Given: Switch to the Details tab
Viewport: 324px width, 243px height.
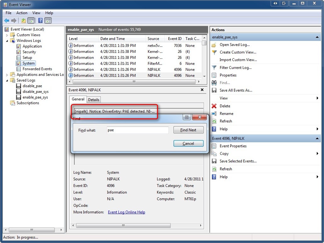Looking at the screenshot, I should (94, 99).
